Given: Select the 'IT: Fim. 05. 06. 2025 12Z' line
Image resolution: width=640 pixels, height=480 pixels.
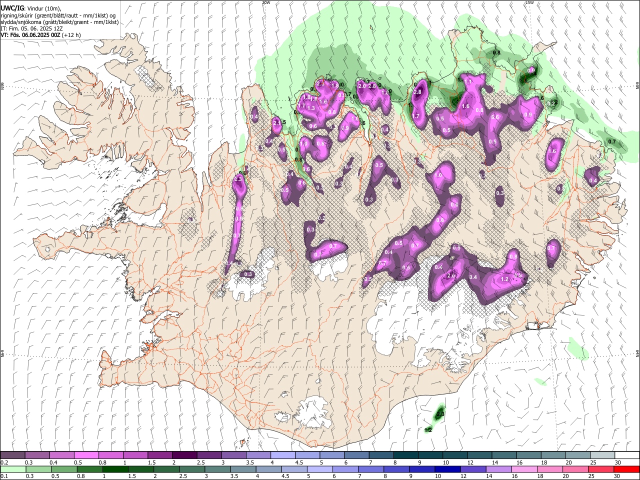Looking at the screenshot, I should coord(31,28).
